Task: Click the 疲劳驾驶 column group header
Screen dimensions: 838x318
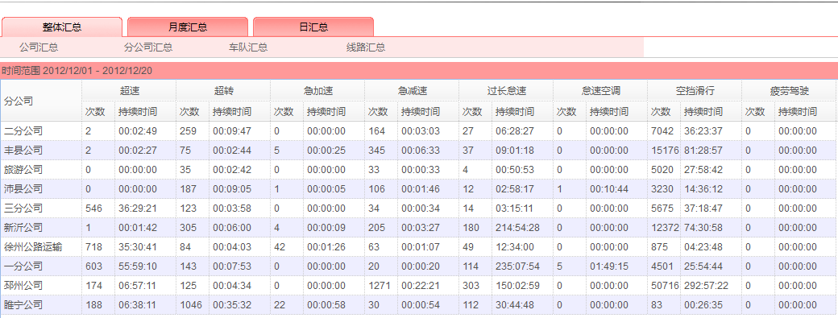Action: click(790, 91)
